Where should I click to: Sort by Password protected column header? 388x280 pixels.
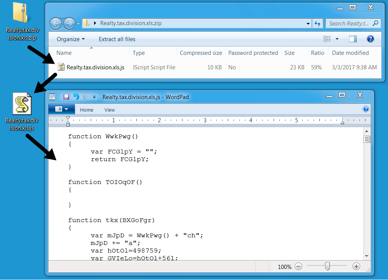pyautogui.click(x=253, y=53)
